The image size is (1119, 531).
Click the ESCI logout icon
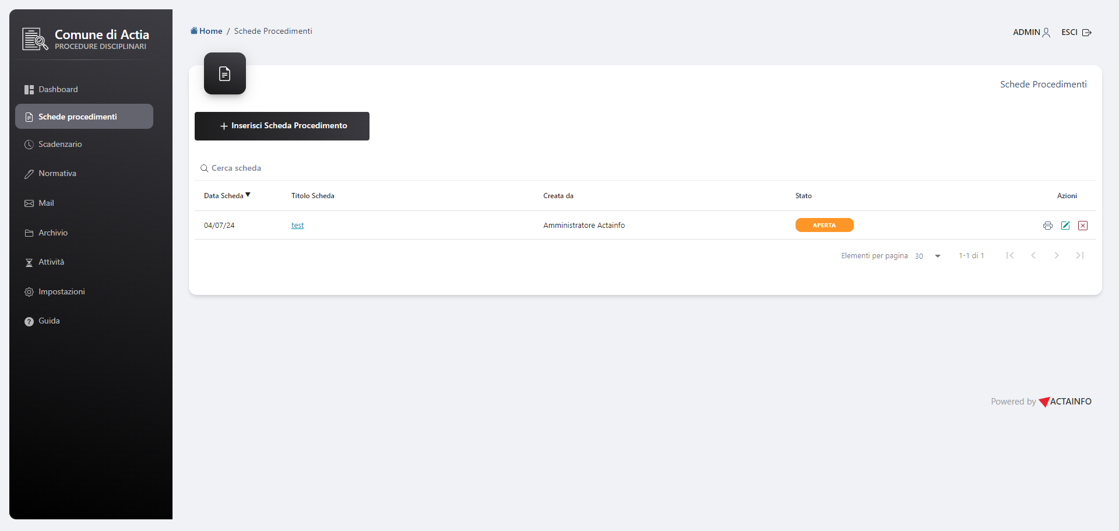pyautogui.click(x=1086, y=33)
